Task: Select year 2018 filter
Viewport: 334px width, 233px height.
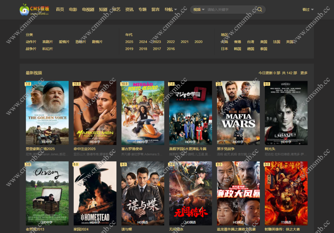Action: pyautogui.click(x=143, y=49)
